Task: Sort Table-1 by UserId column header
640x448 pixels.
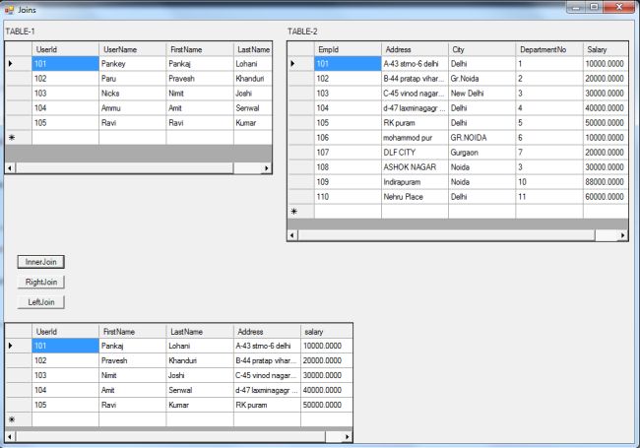Action: 65,49
